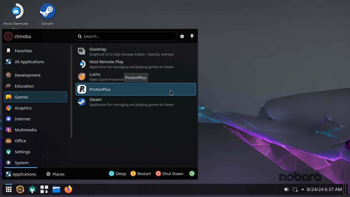Show the All Applications category
The height and width of the screenshot is (197, 350).
click(x=36, y=62)
